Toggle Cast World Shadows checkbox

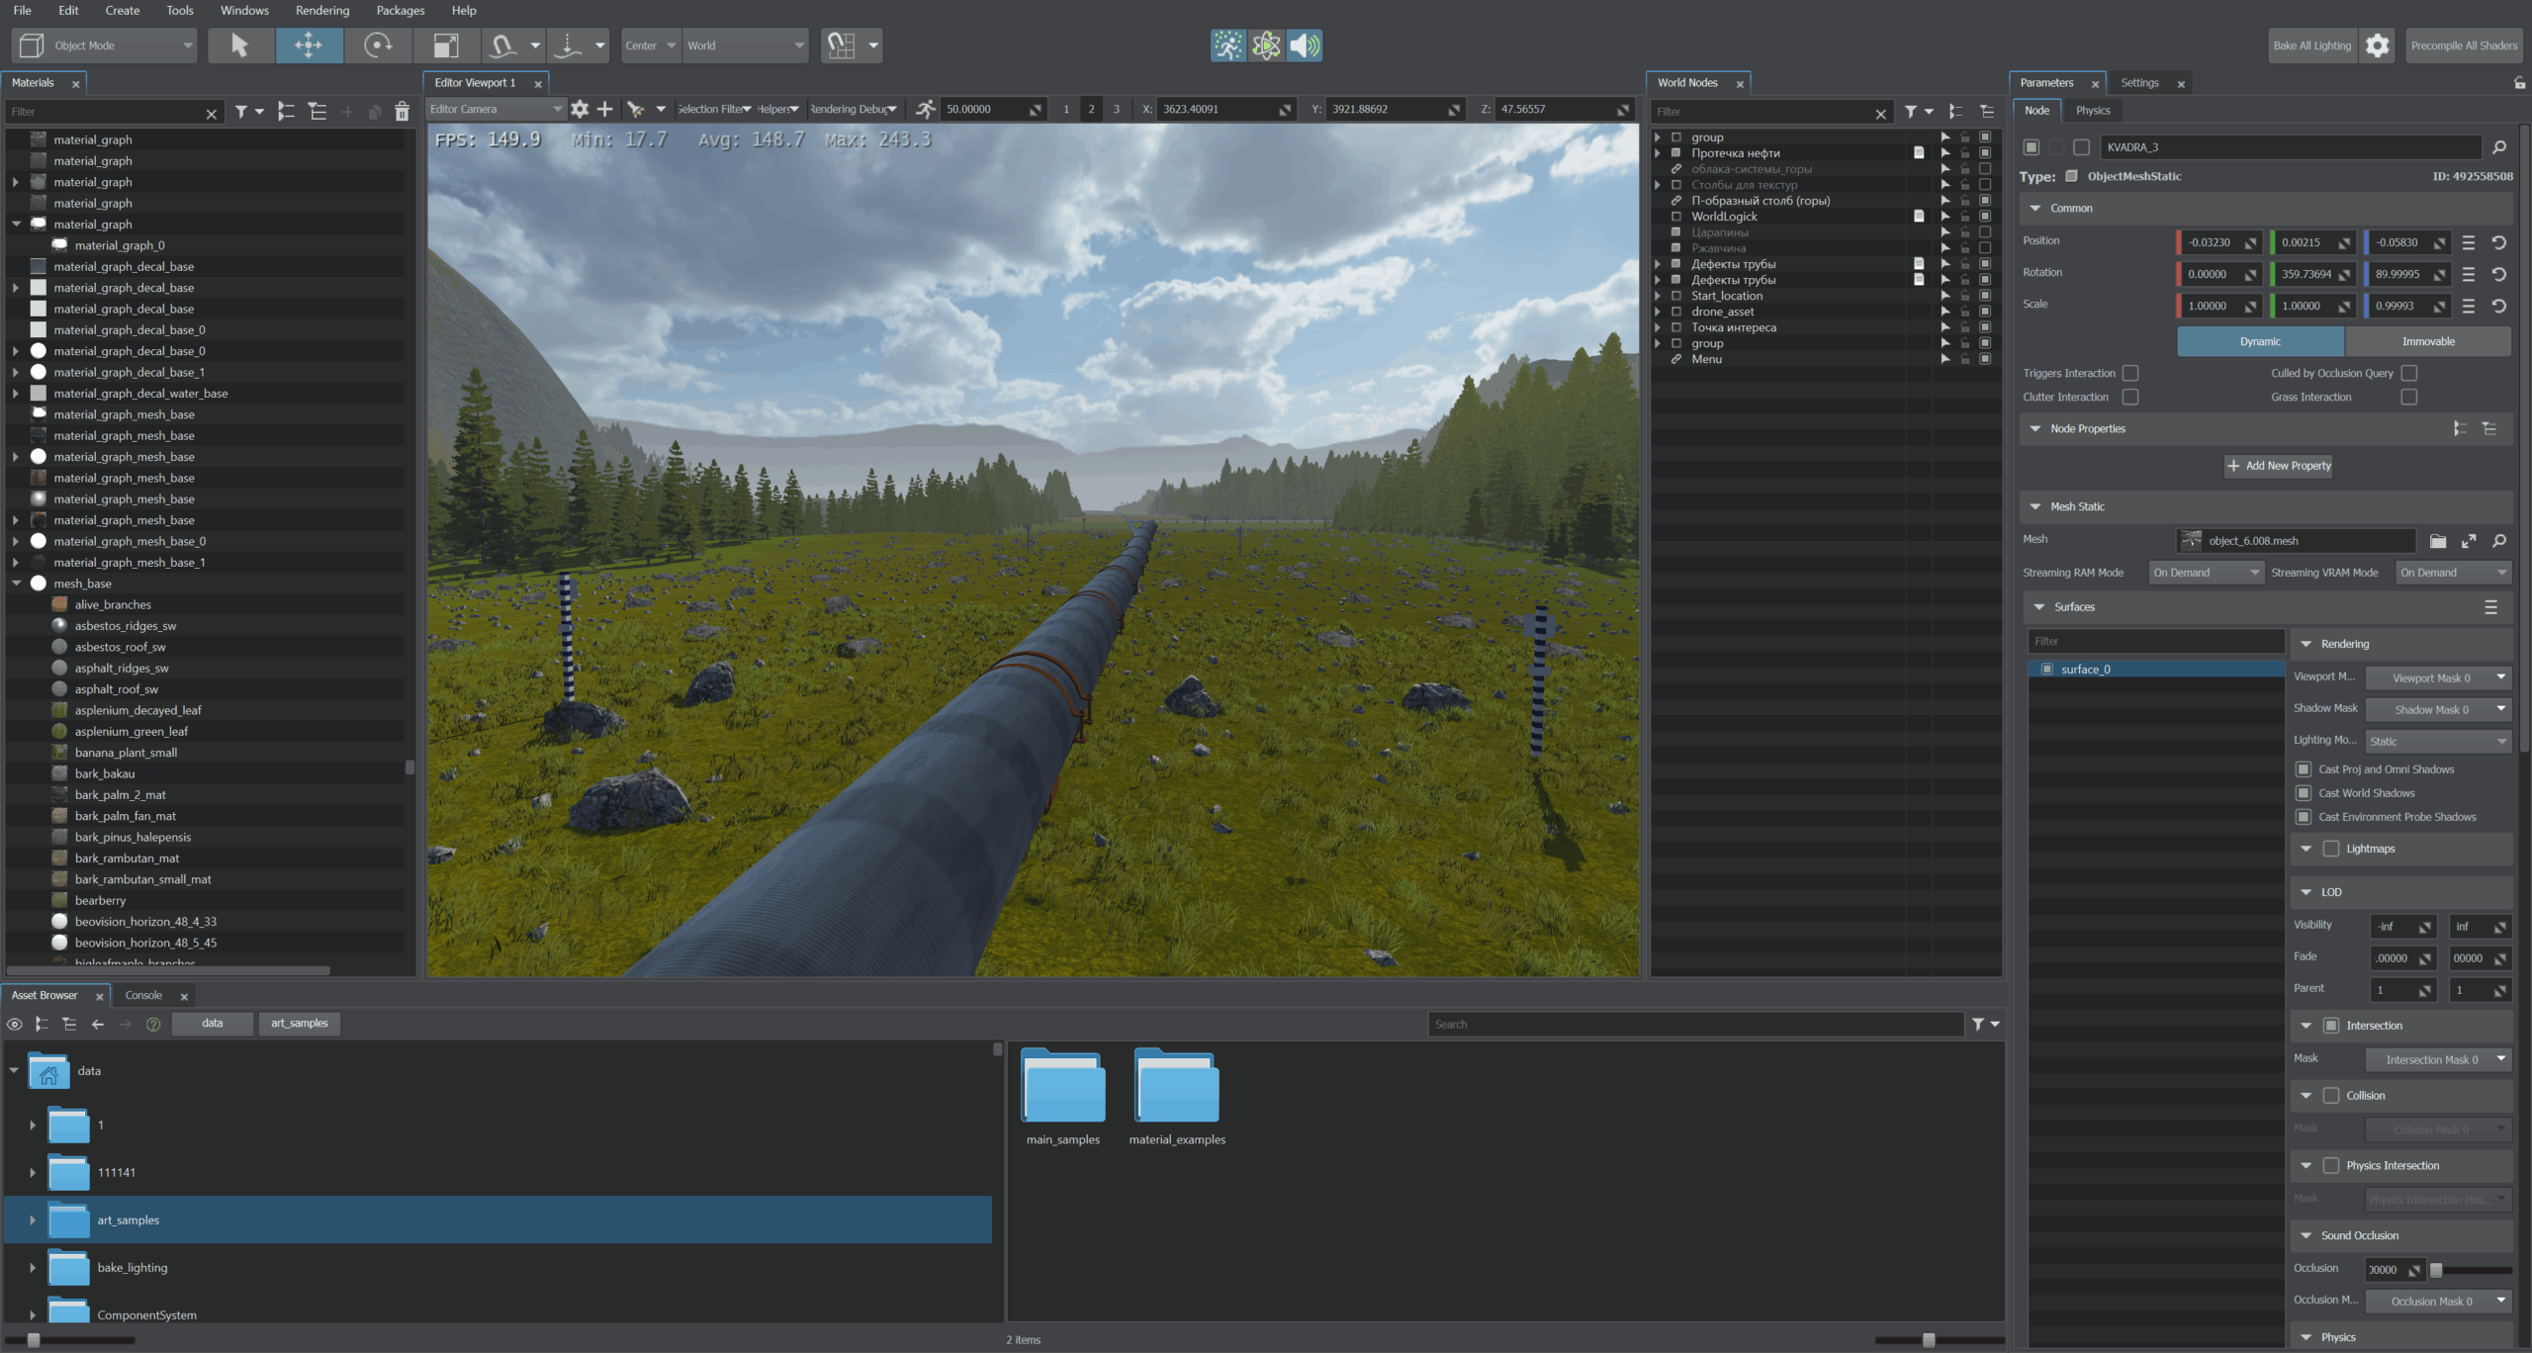tap(2304, 793)
